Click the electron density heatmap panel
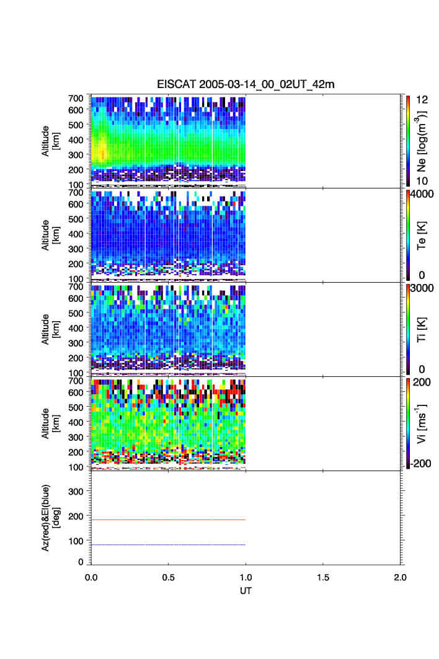The width and height of the screenshot is (439, 659). point(168,141)
